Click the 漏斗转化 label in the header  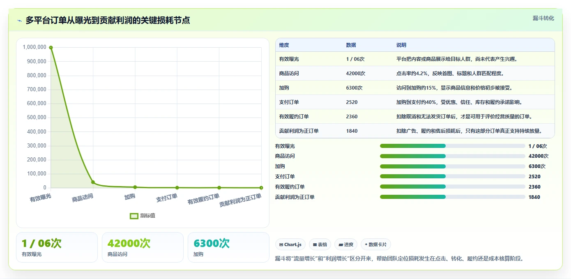click(x=543, y=18)
